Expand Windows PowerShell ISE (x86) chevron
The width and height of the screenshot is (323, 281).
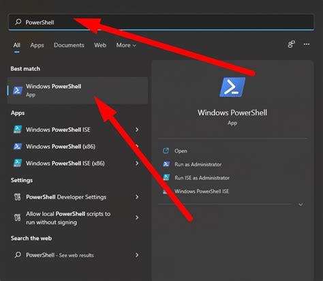point(137,163)
